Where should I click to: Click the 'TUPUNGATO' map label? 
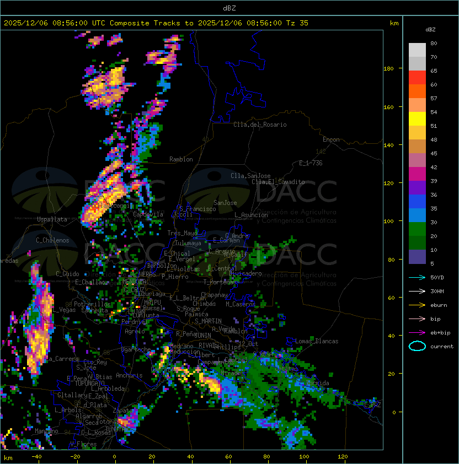(89, 383)
